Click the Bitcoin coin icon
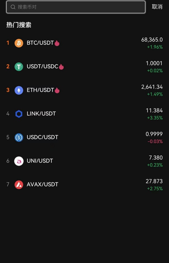Image resolution: width=169 pixels, height=263 pixels. 19,43
